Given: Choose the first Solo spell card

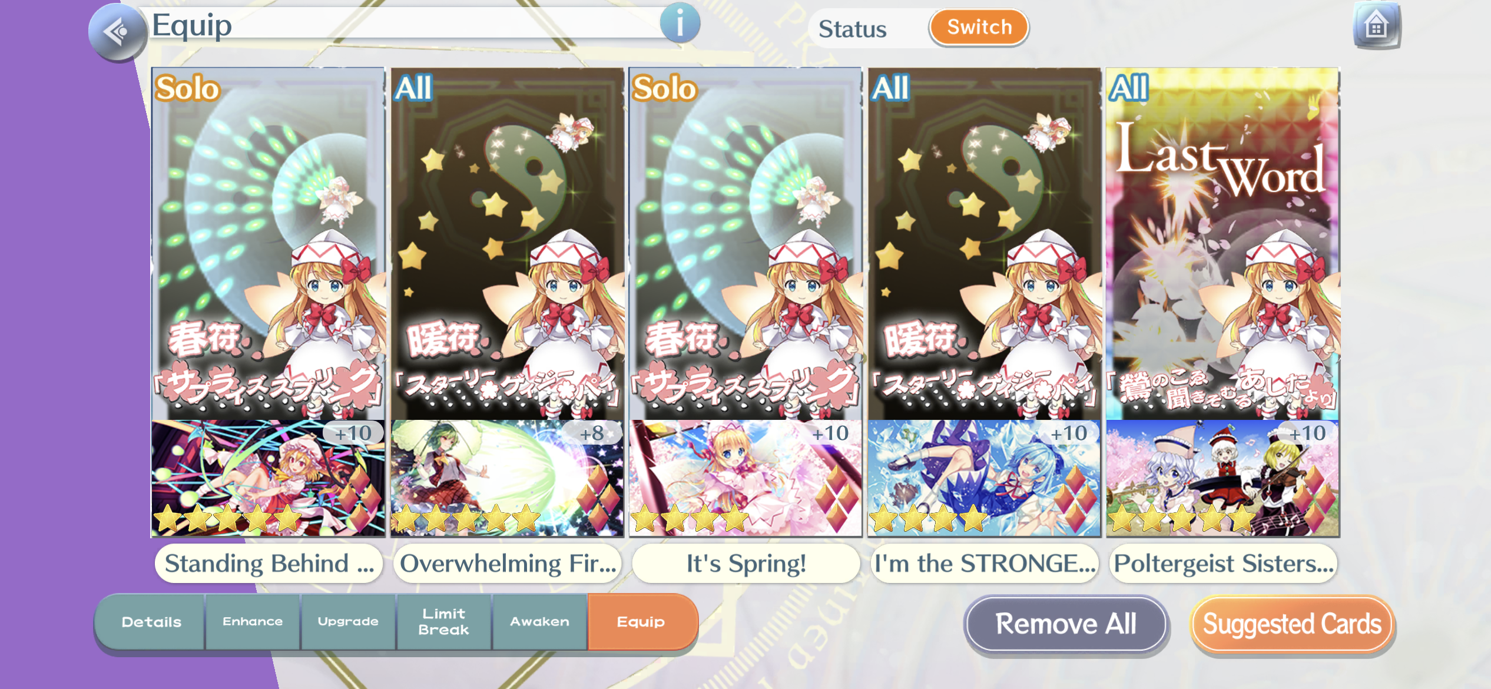Looking at the screenshot, I should click(268, 244).
